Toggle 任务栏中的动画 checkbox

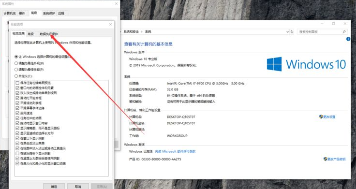[17, 118]
